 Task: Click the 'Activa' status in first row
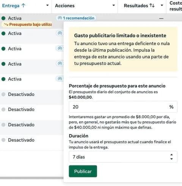click(x=15, y=18)
